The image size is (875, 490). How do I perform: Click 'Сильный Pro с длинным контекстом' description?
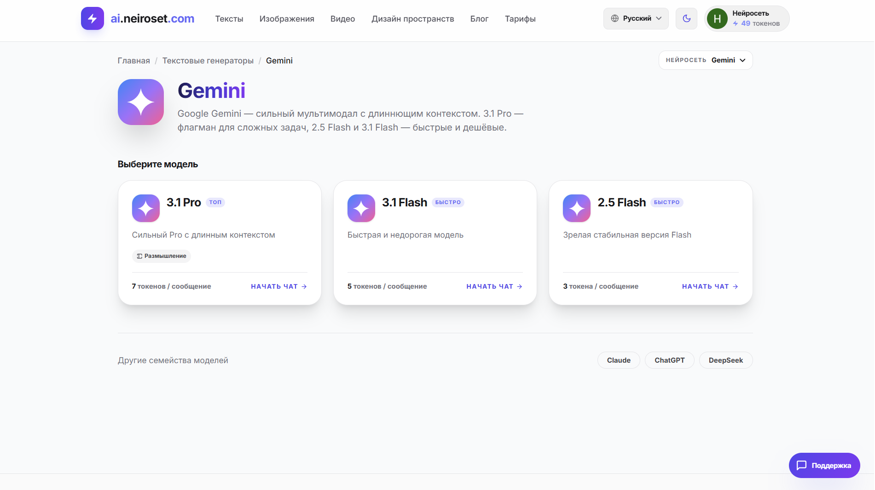pos(203,235)
